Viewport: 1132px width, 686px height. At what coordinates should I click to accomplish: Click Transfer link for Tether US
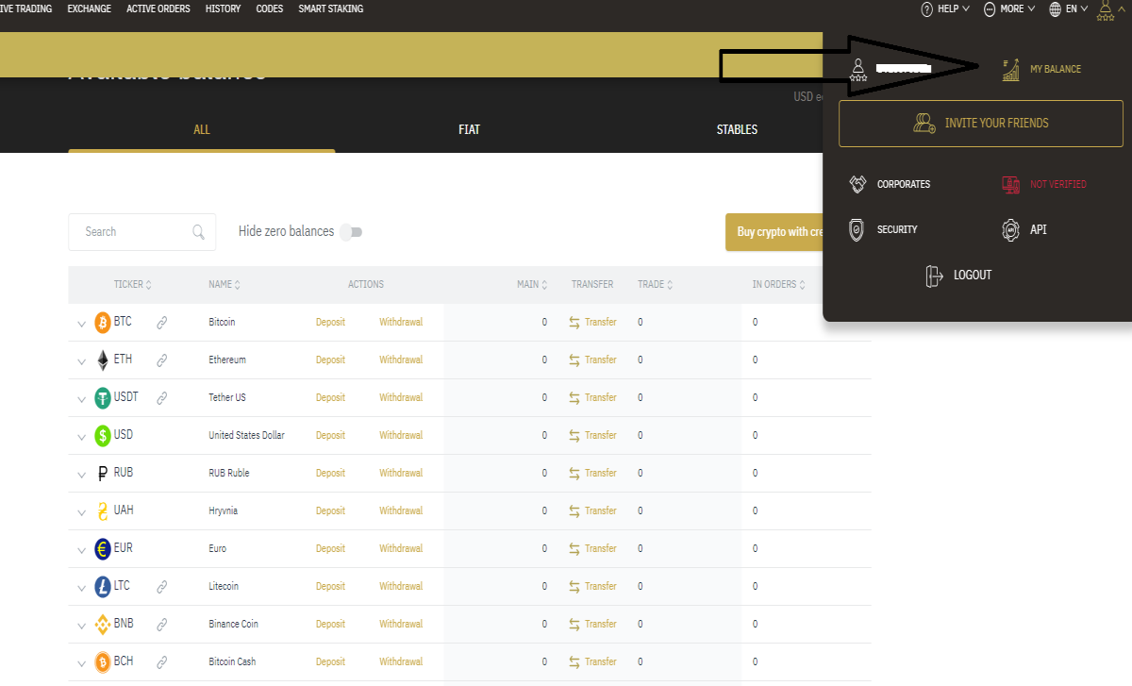point(592,398)
